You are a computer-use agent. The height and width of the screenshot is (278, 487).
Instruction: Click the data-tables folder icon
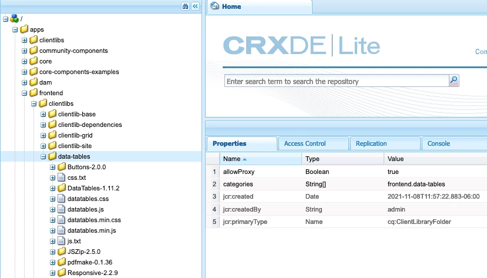(x=52, y=156)
